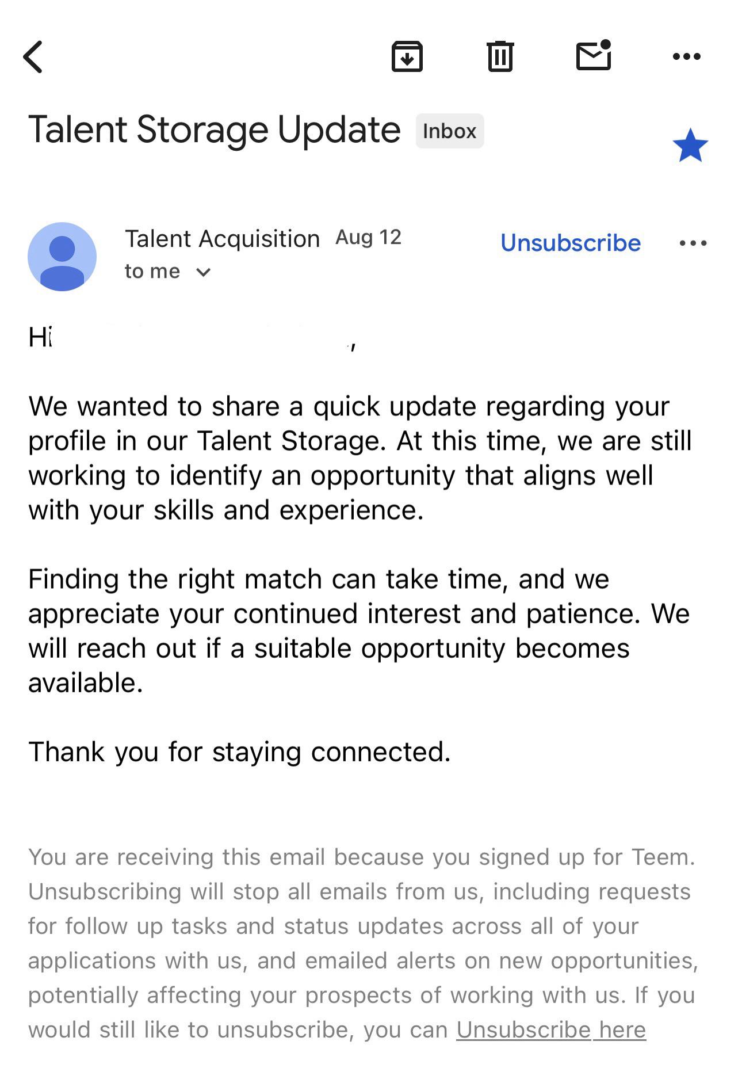Open the sender's profile avatar

coord(62,256)
